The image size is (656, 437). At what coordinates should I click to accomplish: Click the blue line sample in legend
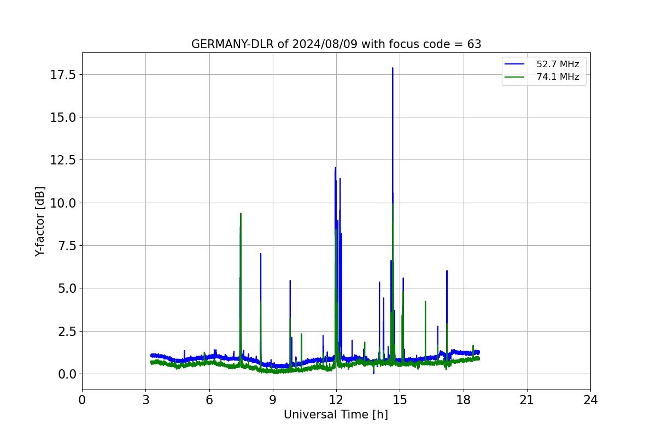(514, 64)
